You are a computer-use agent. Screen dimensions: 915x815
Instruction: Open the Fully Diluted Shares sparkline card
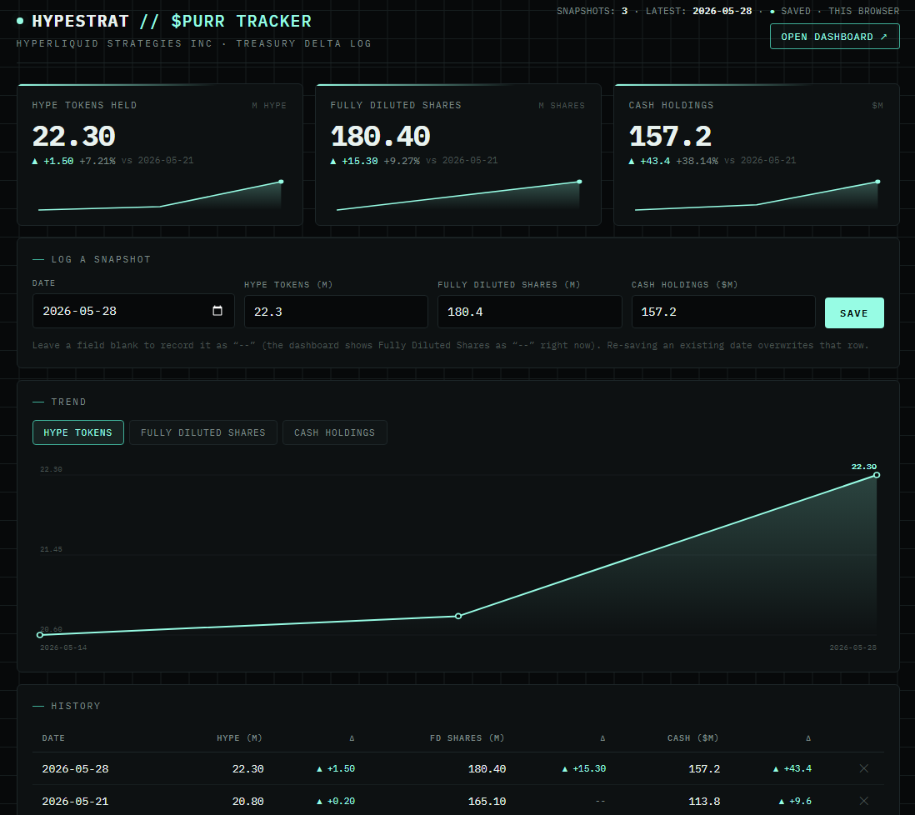pyautogui.click(x=458, y=155)
